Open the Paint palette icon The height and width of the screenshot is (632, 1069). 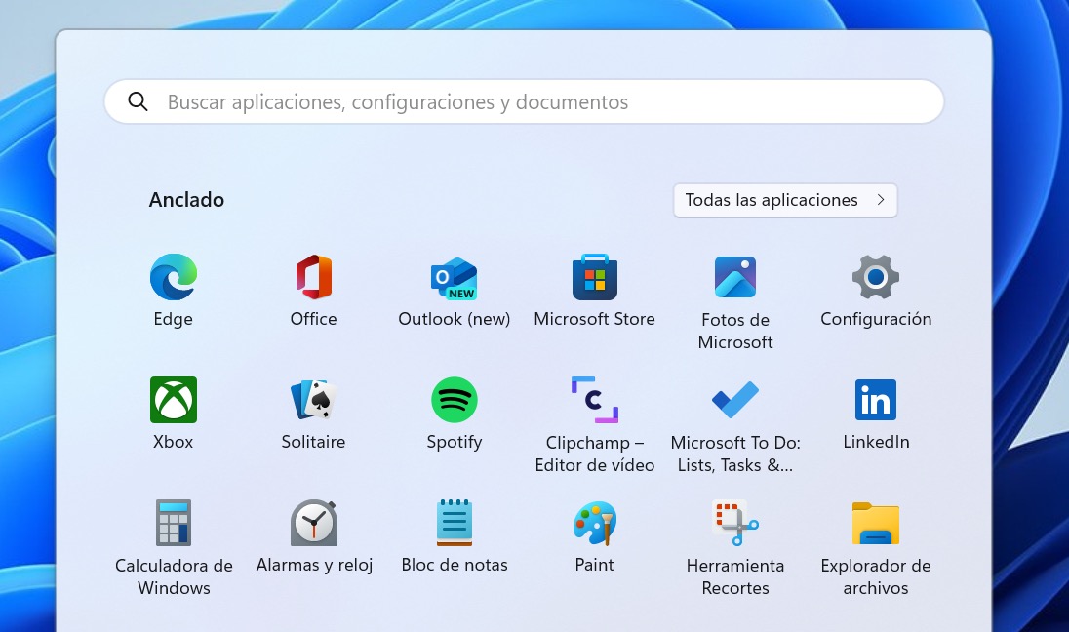coord(595,522)
